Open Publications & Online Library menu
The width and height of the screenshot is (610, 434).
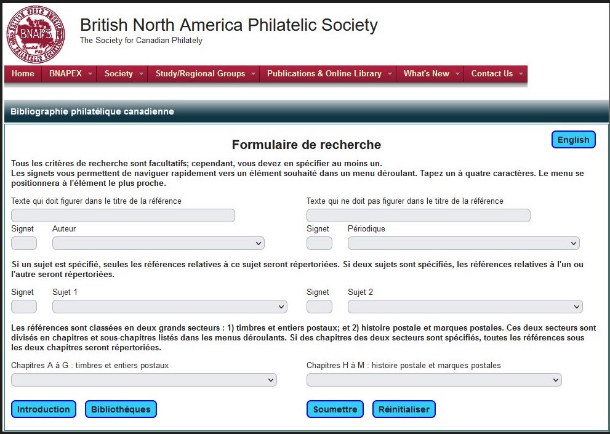click(327, 73)
